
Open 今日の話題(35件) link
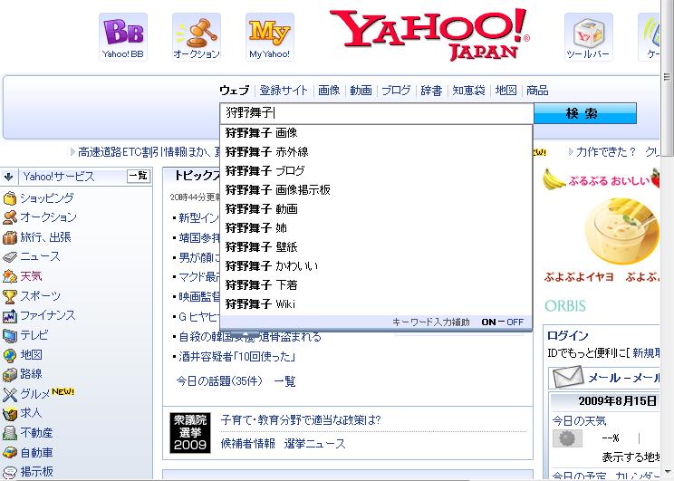click(x=219, y=380)
